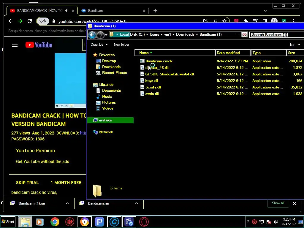Screen dimensions: 304x228
Task: Open the Opera icon in taskbar
Action: [144, 221]
